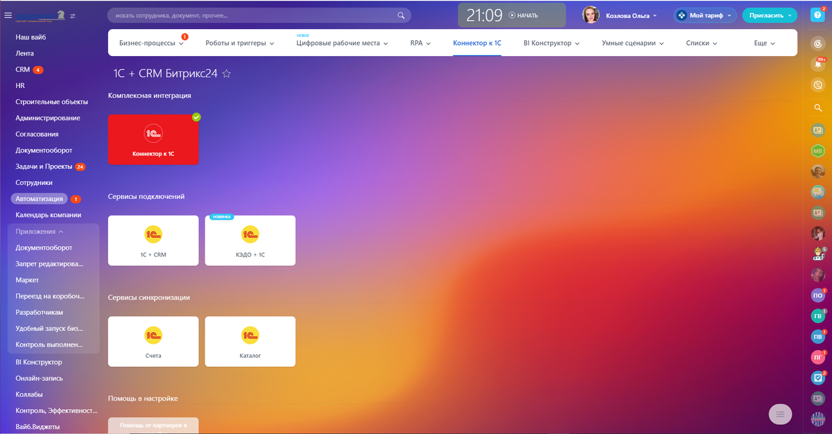Open the help question mark icon
Screen dimensions: 832x434
click(x=819, y=15)
